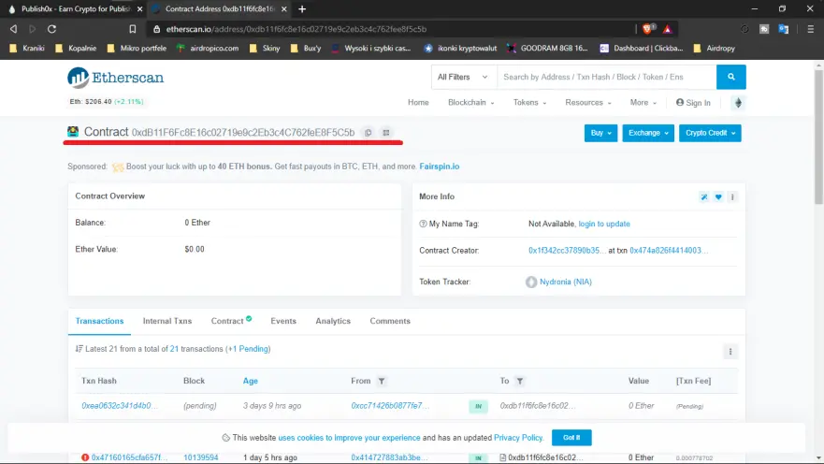Open the Comments tab
This screenshot has width=824, height=464.
pos(390,321)
